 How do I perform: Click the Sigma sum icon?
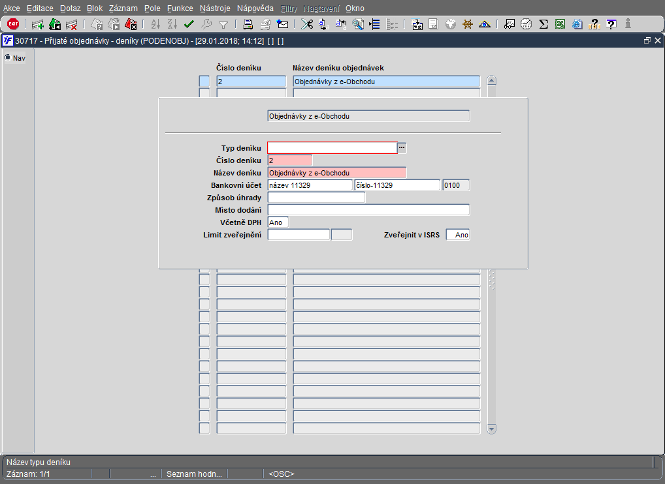point(543,24)
